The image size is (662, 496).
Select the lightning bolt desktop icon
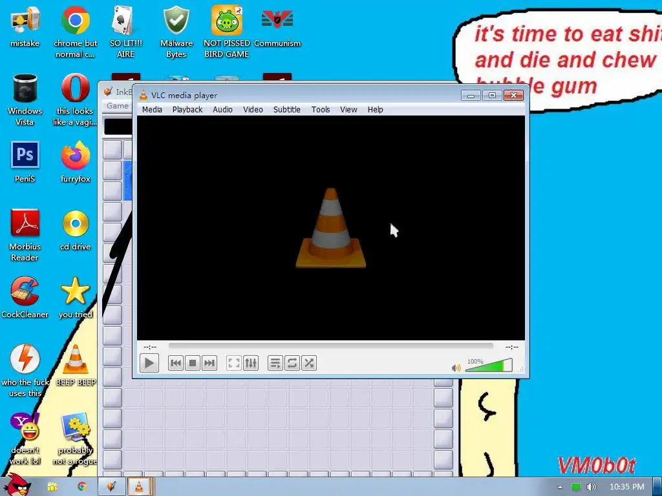pyautogui.click(x=25, y=371)
